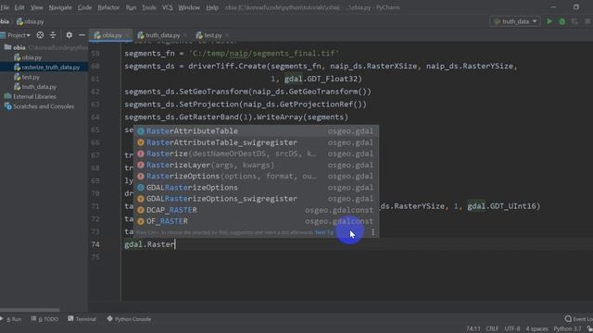This screenshot has height=333, width=593.
Task: Open the truth_data run configuration dropdown
Action: pyautogui.click(x=515, y=21)
